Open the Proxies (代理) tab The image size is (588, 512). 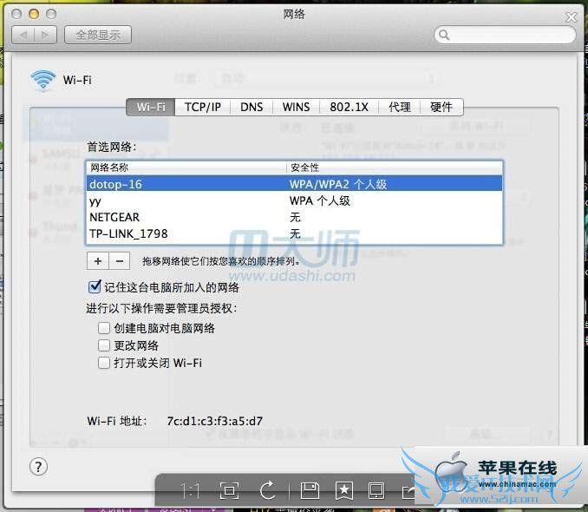pyautogui.click(x=400, y=108)
